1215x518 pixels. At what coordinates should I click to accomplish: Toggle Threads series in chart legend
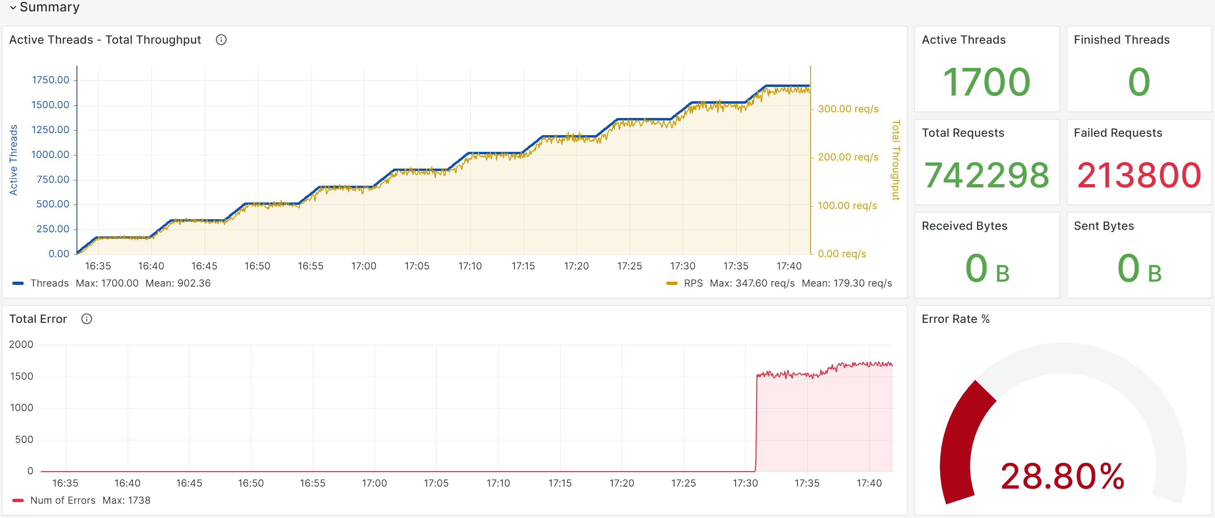[49, 283]
